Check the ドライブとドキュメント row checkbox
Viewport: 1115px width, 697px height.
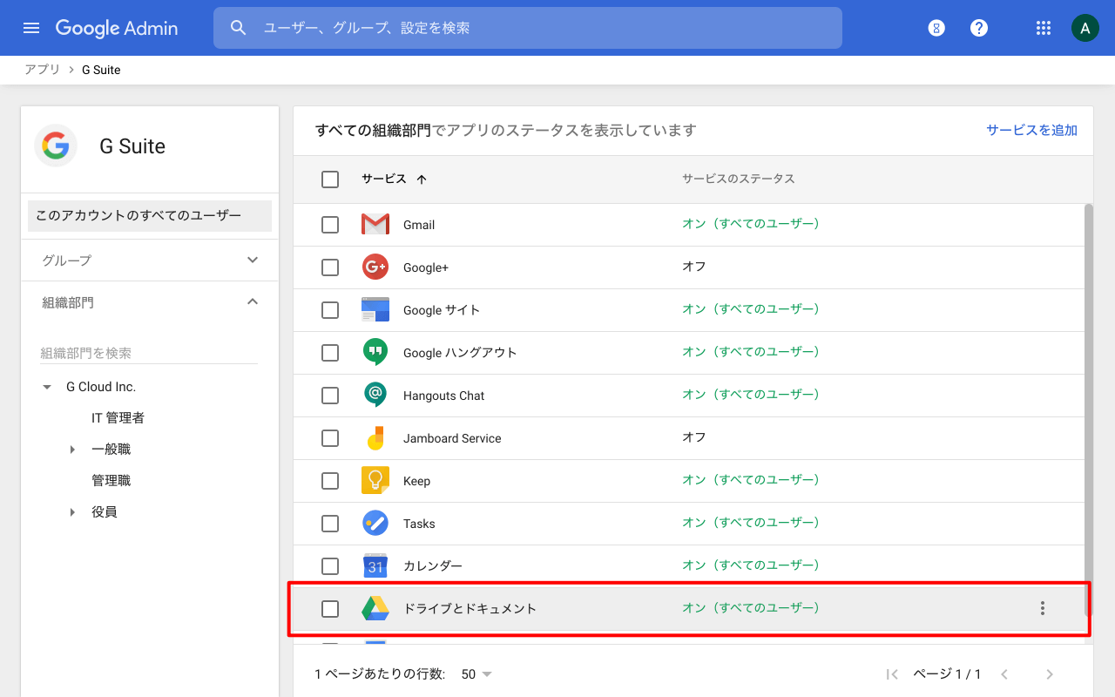pyautogui.click(x=330, y=609)
